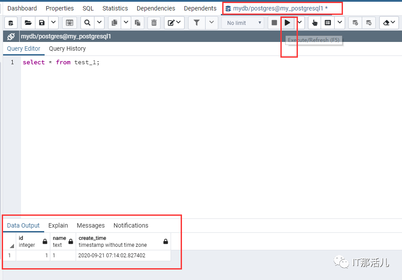Screen dimensions: 402x280
Task: Click the Open File folder icon
Action: 28,23
